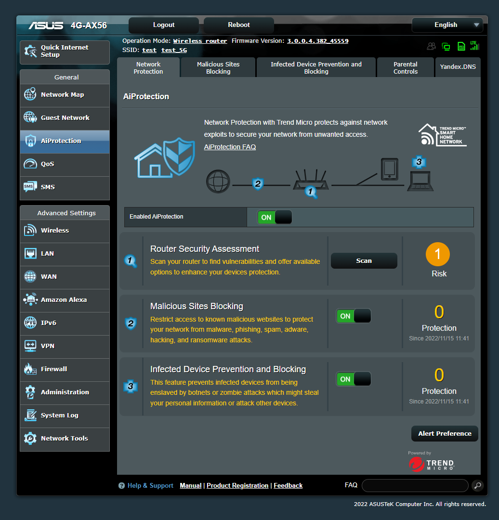The width and height of the screenshot is (499, 520).
Task: Click the Alert Preference button
Action: [x=445, y=433]
